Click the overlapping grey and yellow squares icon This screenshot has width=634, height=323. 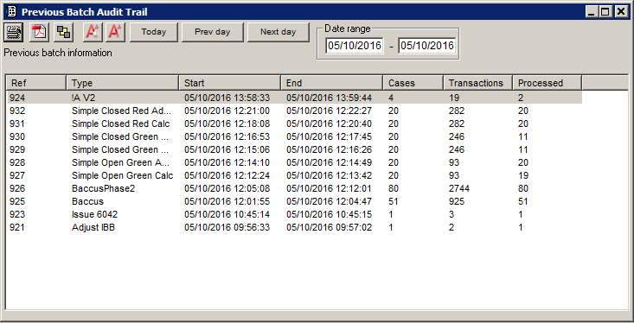coord(63,32)
